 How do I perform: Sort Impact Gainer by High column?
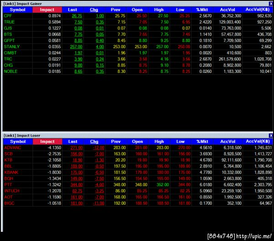point(159,10)
